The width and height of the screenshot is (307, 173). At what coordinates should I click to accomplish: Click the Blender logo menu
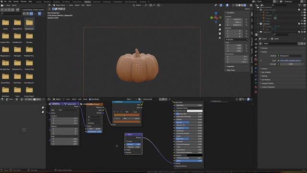pyautogui.click(x=1, y=1)
